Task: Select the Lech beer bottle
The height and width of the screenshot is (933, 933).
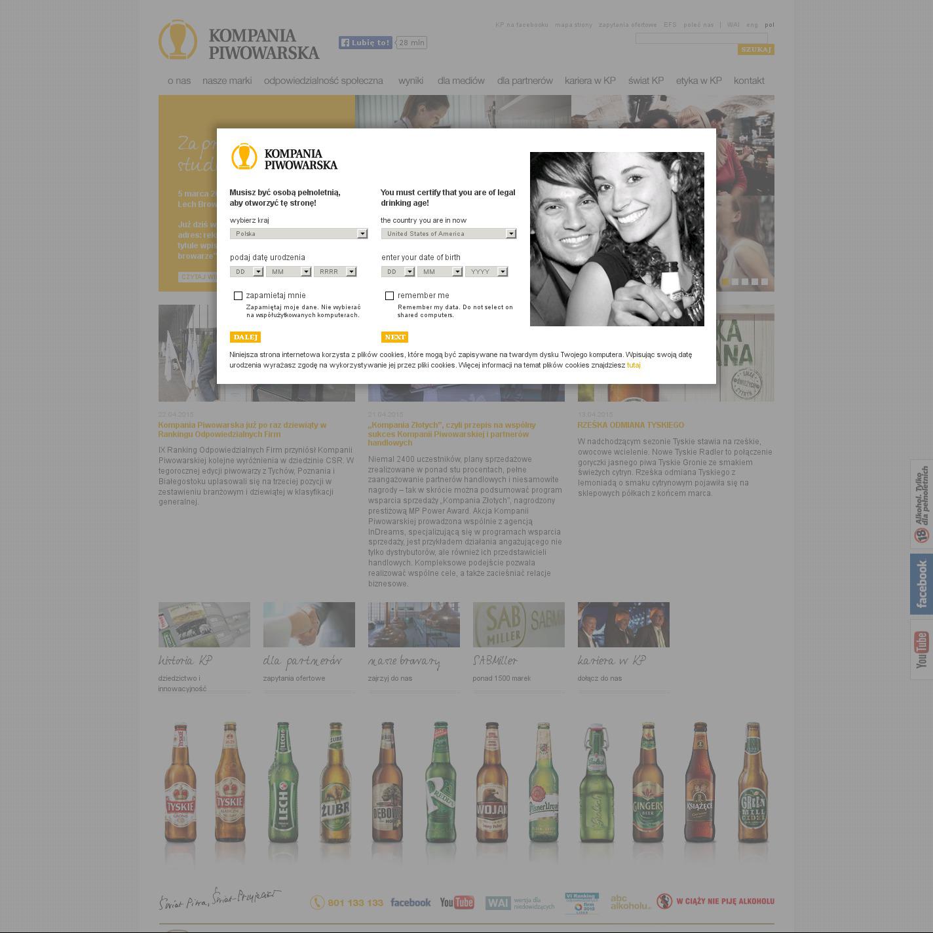Action: (x=283, y=783)
